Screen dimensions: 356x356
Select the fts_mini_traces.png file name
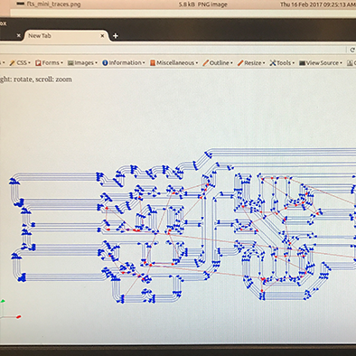click(53, 5)
